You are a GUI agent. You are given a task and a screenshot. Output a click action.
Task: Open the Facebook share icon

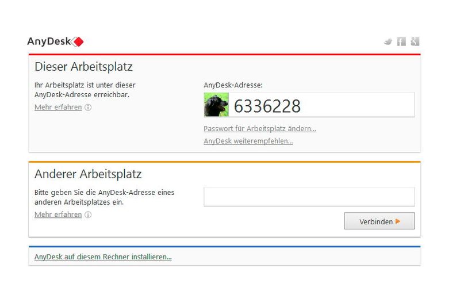(401, 41)
